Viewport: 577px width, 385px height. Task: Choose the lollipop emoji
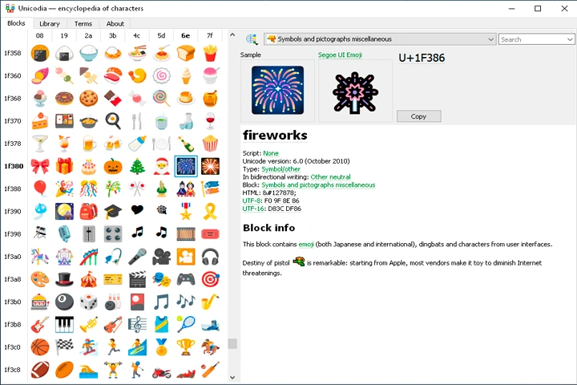162,99
